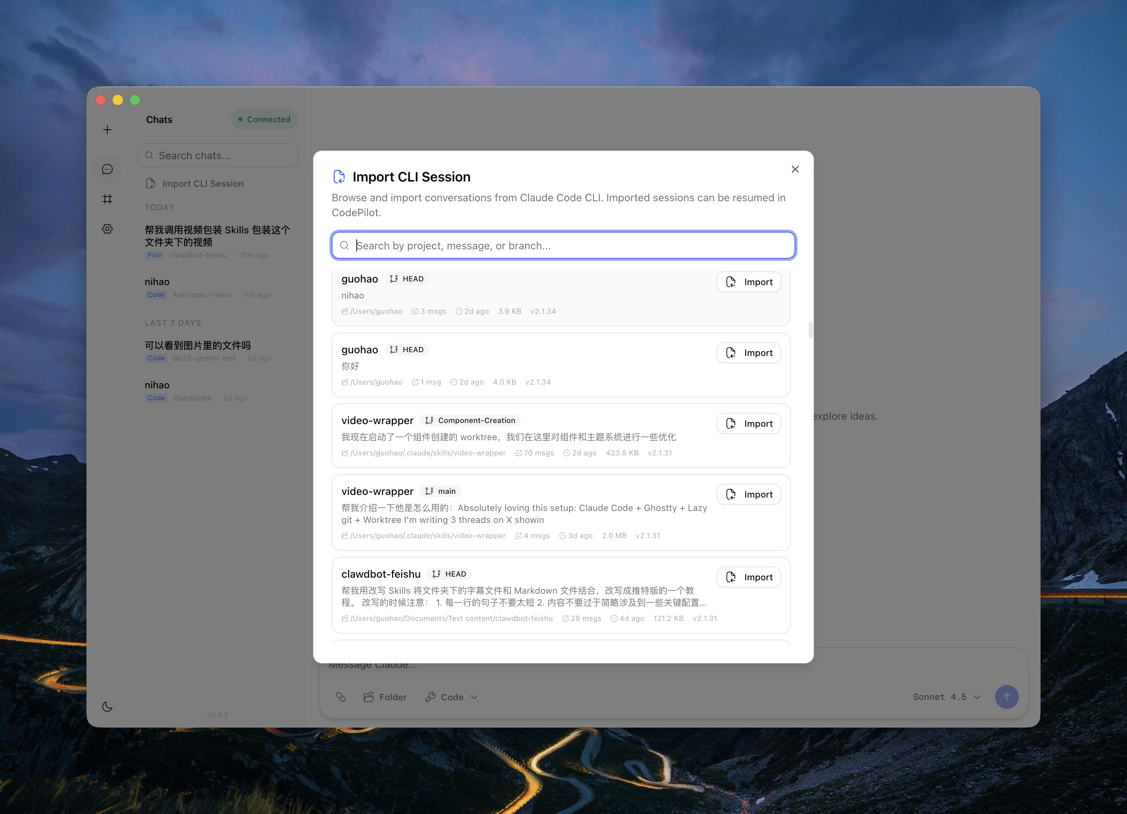
Task: Close the Import CLI Session dialog
Action: [x=795, y=170]
